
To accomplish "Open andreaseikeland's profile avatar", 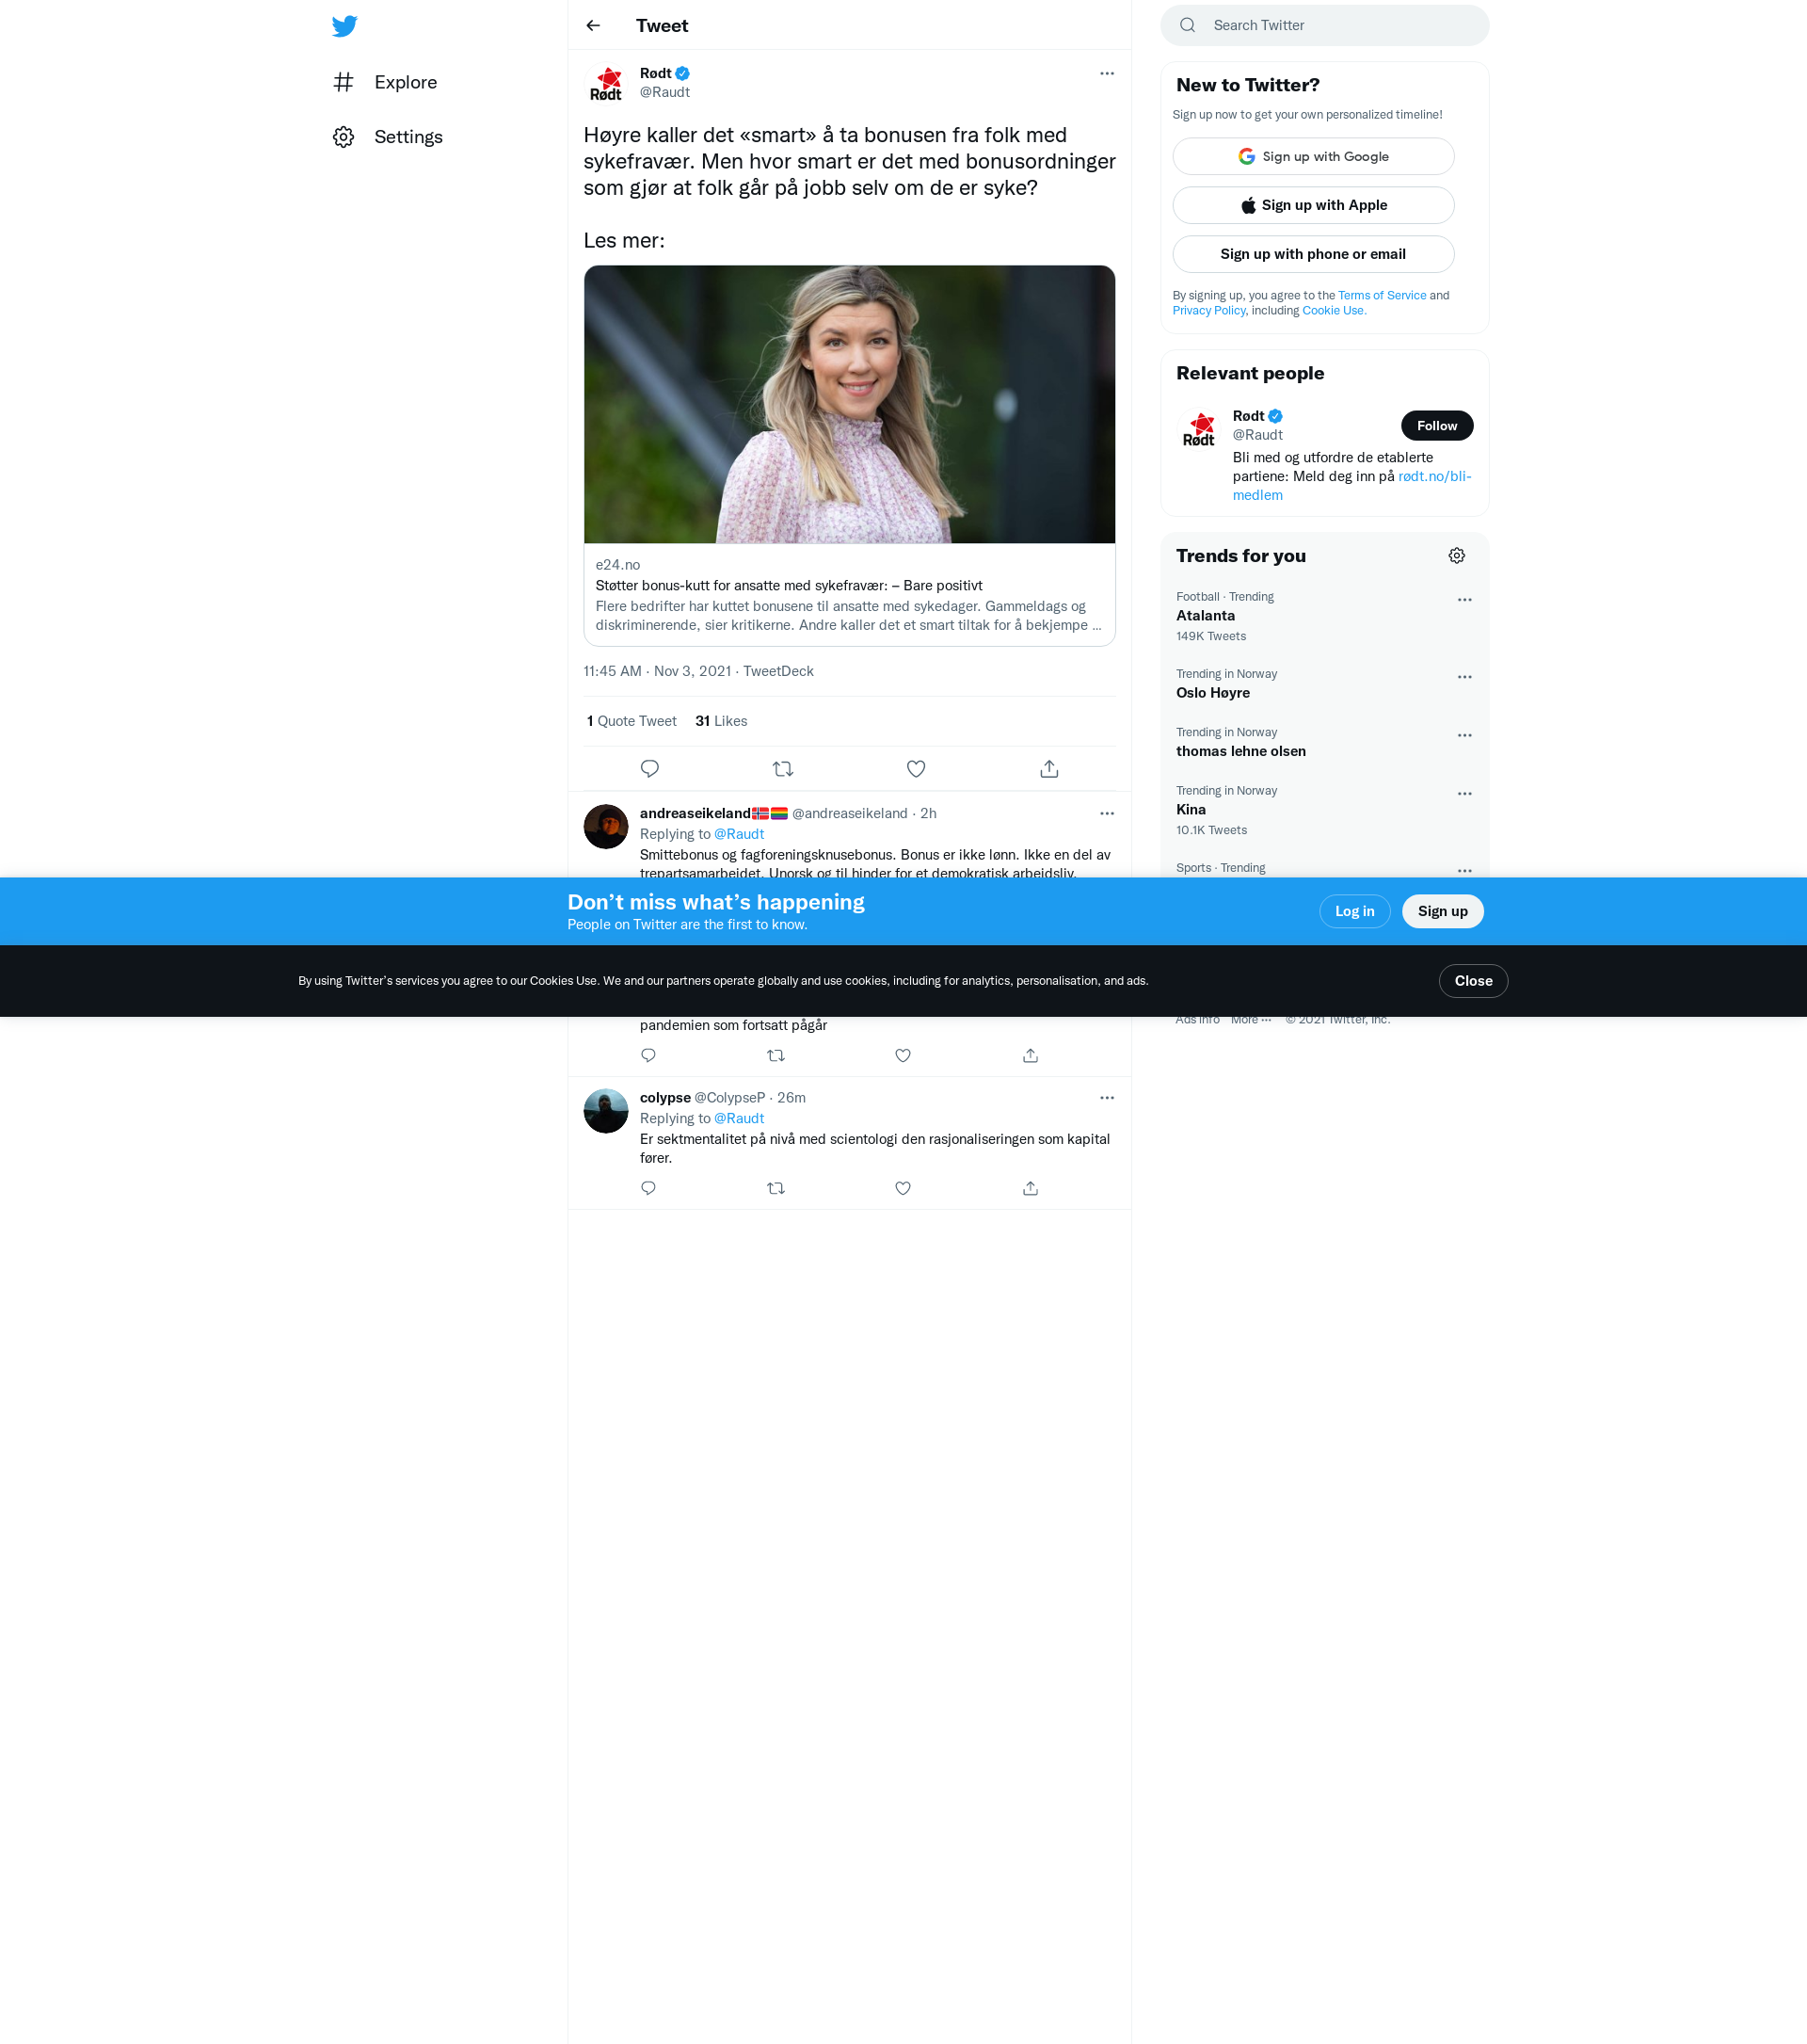I will tap(606, 827).
